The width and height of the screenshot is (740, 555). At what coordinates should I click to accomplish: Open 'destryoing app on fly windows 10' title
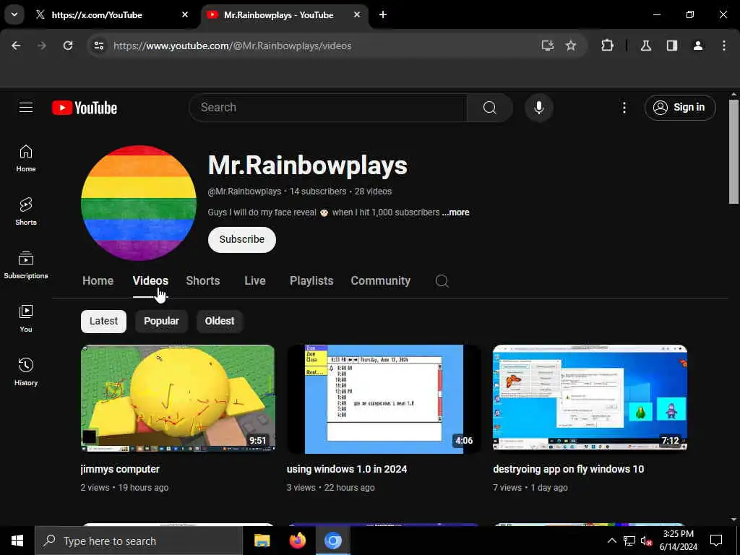pyautogui.click(x=568, y=469)
